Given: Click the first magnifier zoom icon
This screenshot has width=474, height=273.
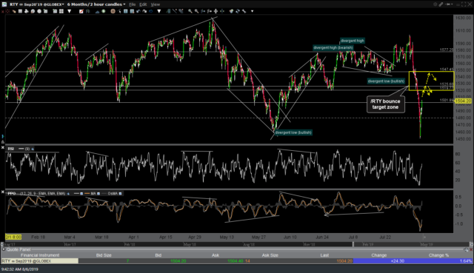Looking at the screenshot, I should coord(190,11).
